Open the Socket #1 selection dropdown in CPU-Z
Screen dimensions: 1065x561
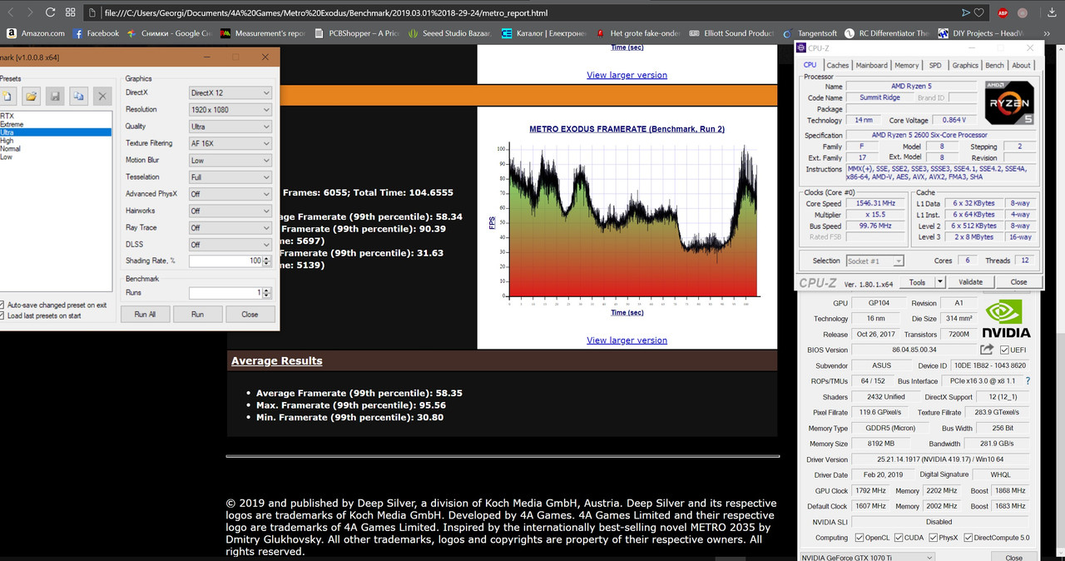[874, 261]
